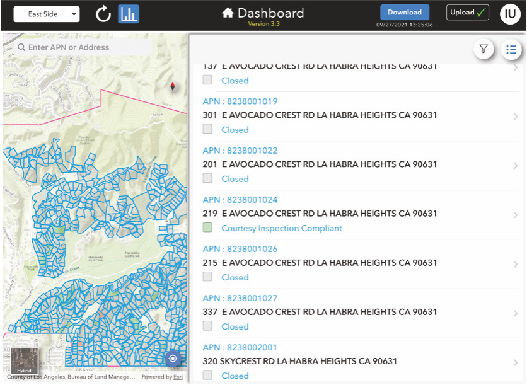Viewport: 527px width, 385px height.
Task: Select the APN : 8238001026 entry
Action: pos(240,249)
